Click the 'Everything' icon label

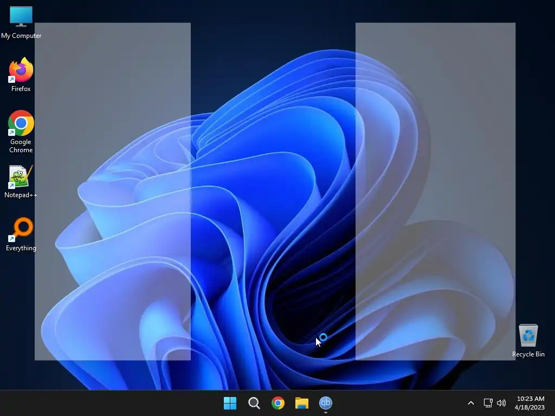pyautogui.click(x=21, y=248)
